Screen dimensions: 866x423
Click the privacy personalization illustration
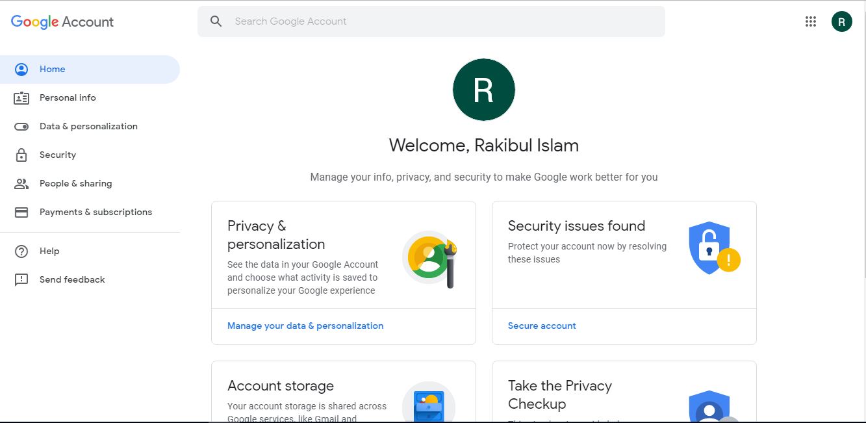(x=429, y=259)
